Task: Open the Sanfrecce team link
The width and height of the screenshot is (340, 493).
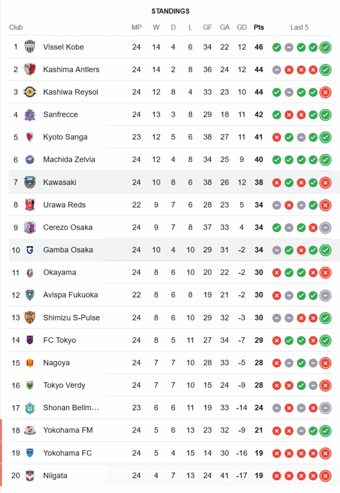Action: click(61, 114)
